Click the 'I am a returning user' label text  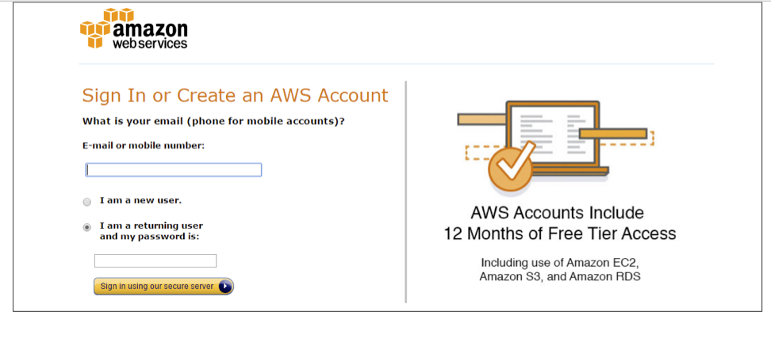click(x=152, y=225)
